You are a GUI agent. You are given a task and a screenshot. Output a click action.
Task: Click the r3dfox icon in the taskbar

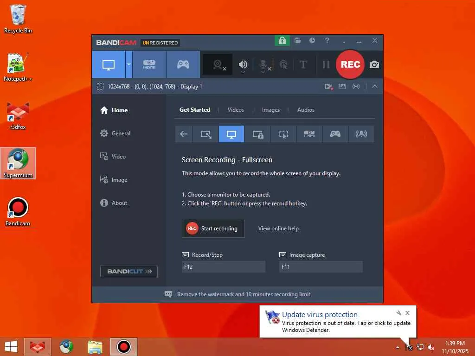[x=38, y=347]
